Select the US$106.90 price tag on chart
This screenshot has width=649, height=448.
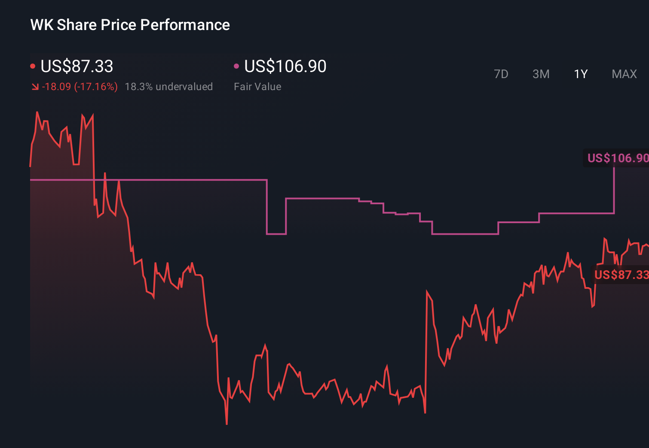617,158
